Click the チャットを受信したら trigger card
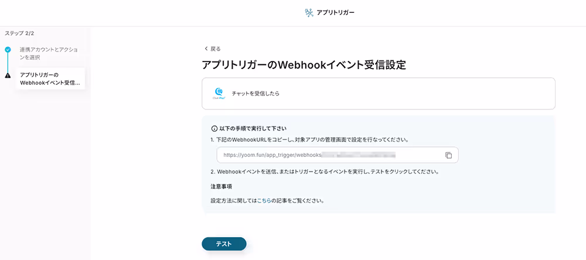 (378, 93)
